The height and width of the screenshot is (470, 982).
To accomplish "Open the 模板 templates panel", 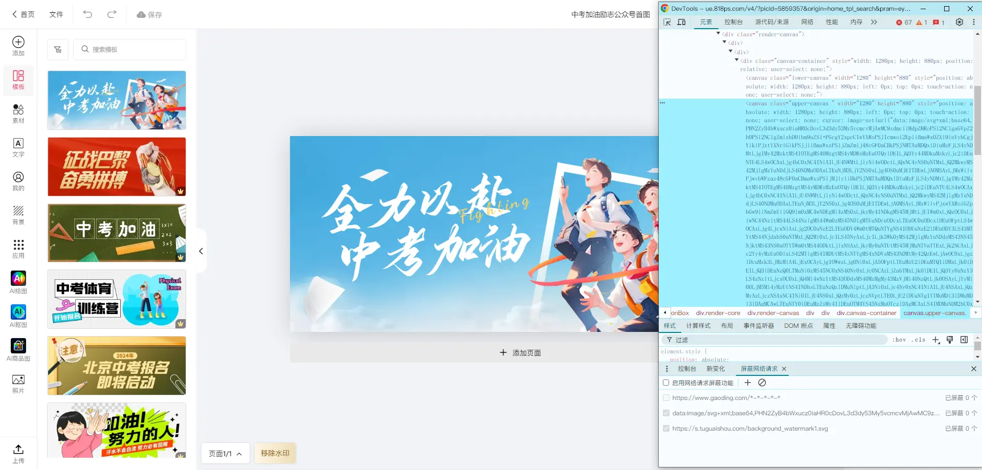I will pyautogui.click(x=18, y=80).
